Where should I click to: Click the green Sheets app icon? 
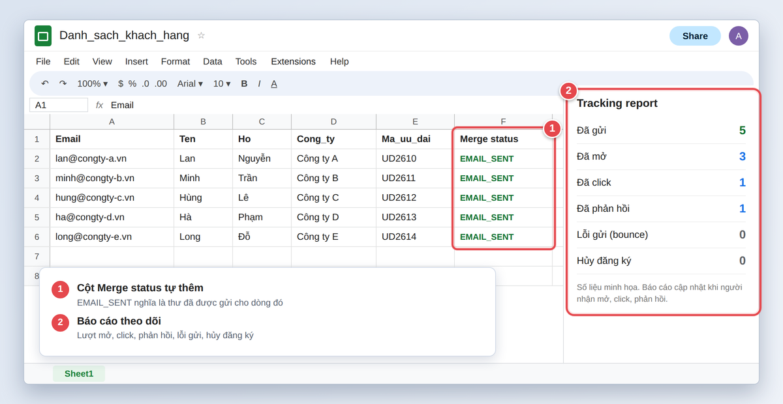43,36
